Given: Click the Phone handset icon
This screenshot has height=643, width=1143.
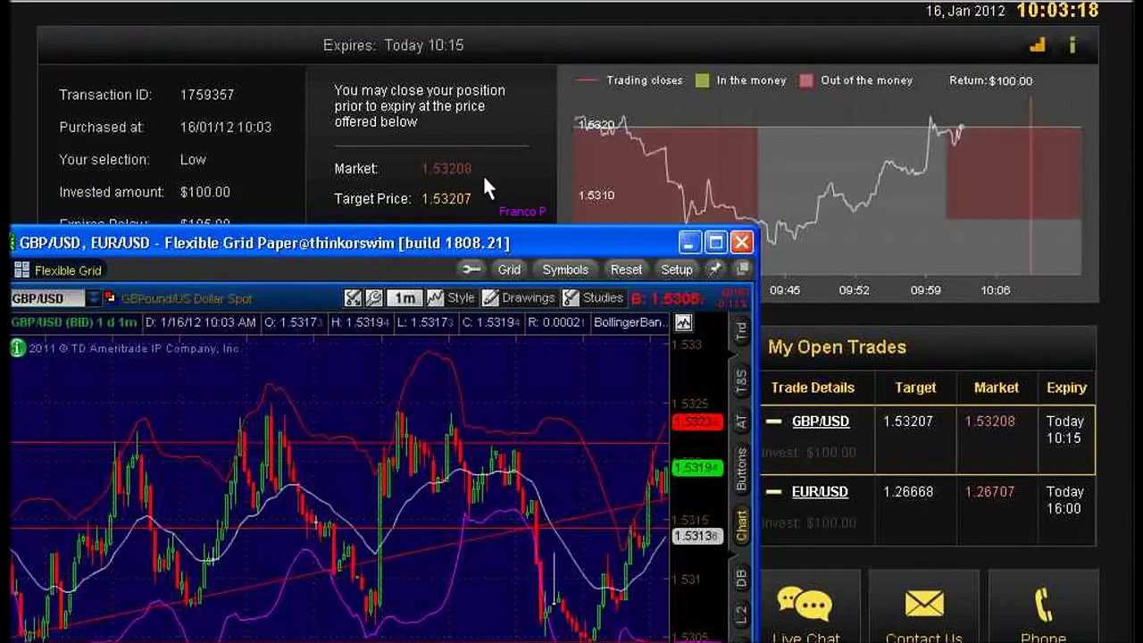Looking at the screenshot, I should pos(1044,605).
